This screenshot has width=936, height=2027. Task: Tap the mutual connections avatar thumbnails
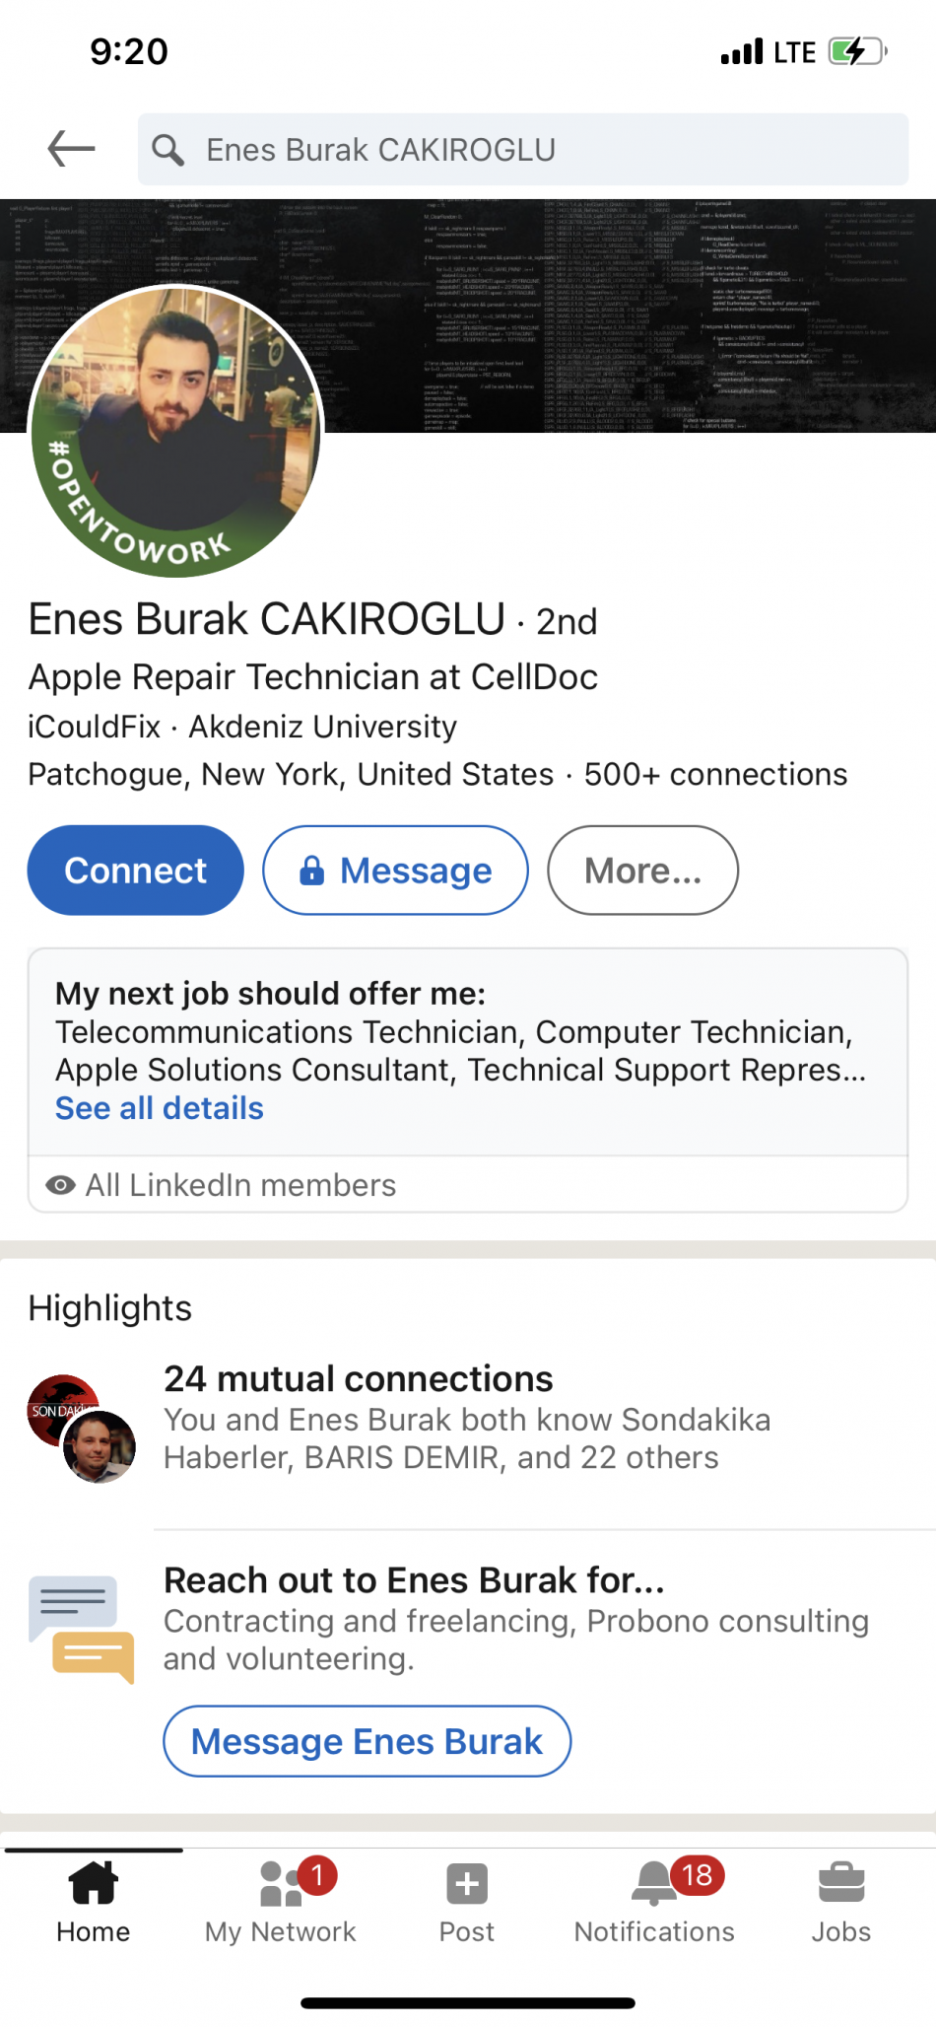[x=82, y=1428]
